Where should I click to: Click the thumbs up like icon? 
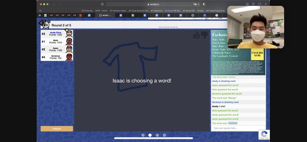click(x=196, y=35)
